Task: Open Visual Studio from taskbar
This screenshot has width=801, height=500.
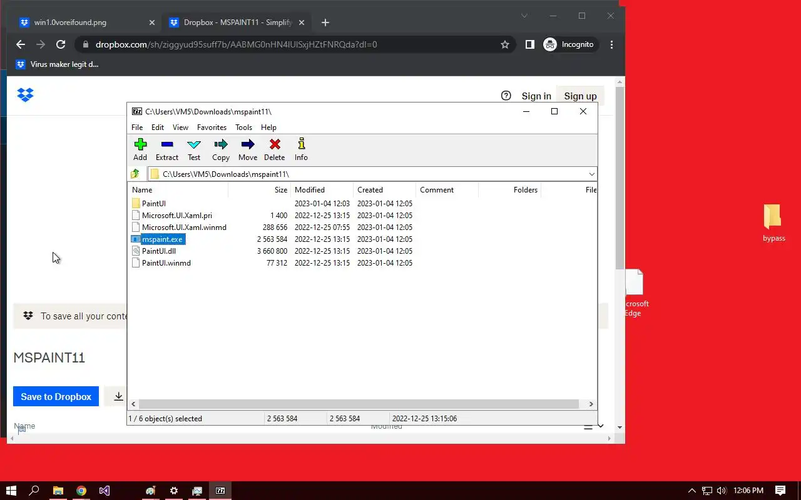Action: pos(104,491)
